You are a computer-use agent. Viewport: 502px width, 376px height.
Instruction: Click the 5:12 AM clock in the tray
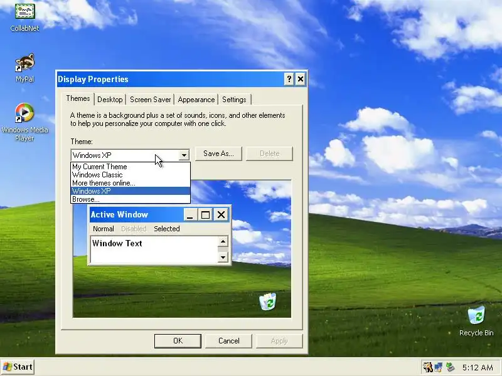click(x=478, y=368)
